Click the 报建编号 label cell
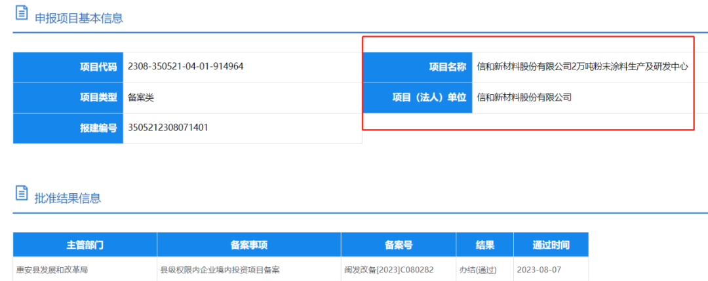Image resolution: width=708 pixels, height=281 pixels. click(68, 128)
